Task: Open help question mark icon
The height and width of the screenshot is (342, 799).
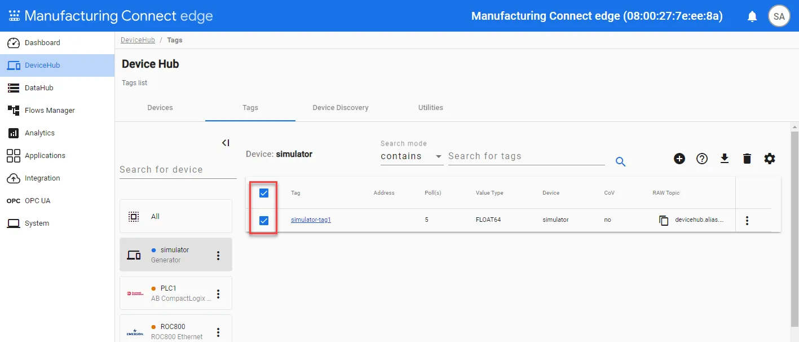Action: [702, 159]
